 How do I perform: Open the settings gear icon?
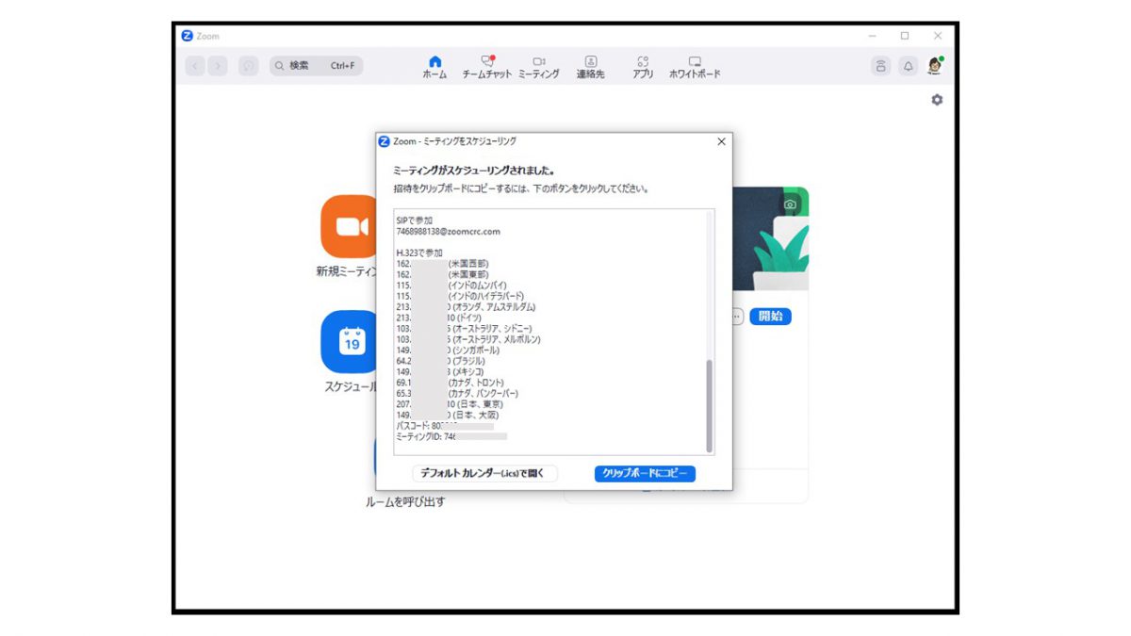936,100
